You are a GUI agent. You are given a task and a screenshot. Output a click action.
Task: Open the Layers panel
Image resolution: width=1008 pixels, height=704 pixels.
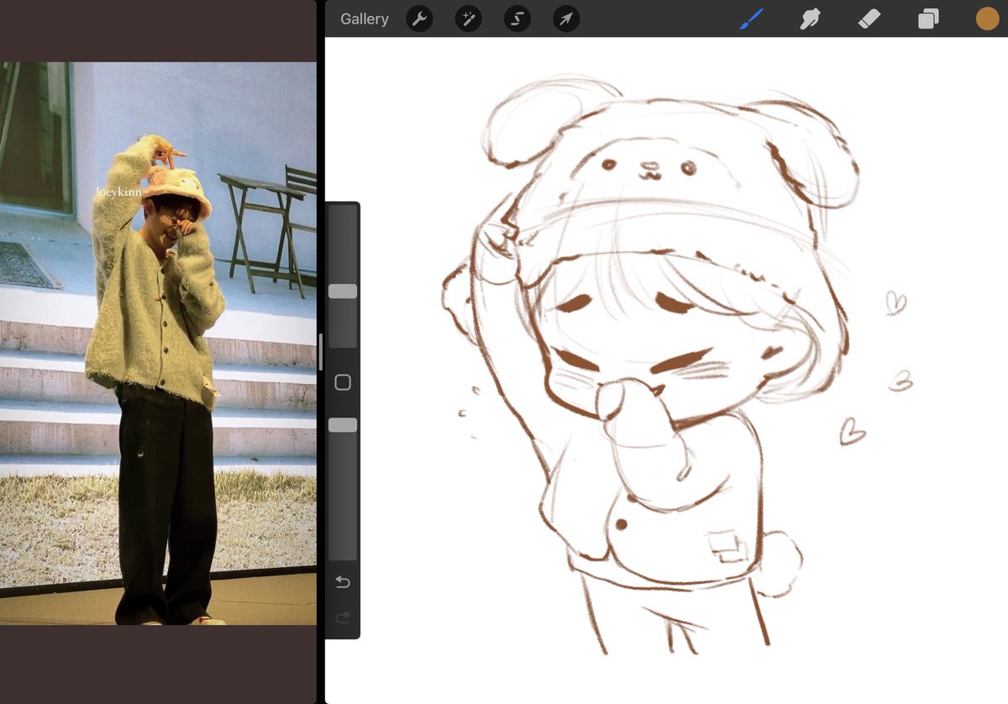coord(928,18)
